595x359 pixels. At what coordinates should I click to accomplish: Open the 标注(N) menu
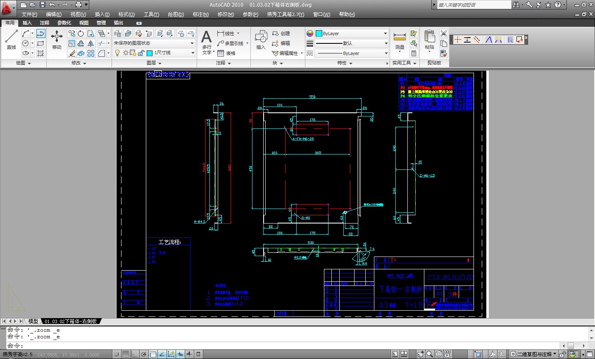[200, 14]
